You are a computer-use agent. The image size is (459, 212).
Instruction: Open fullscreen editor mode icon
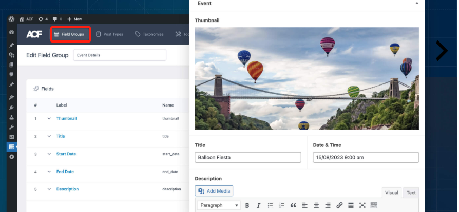(362, 205)
